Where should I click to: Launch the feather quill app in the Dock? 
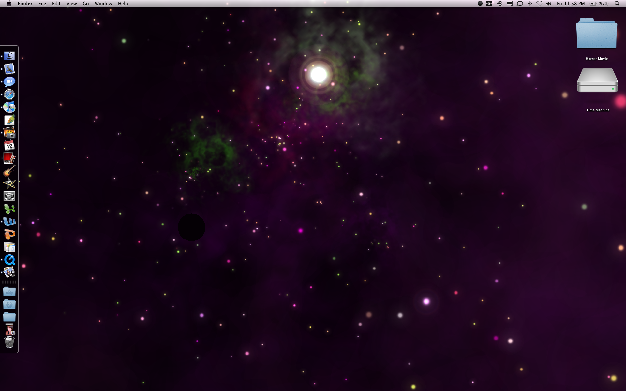click(9, 120)
